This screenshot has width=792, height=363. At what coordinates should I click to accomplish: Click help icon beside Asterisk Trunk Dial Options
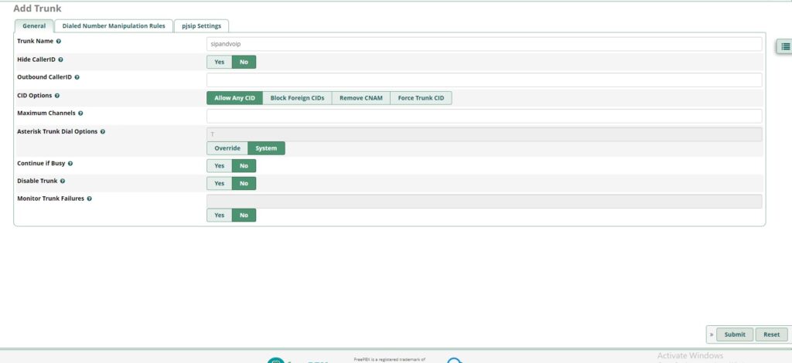pyautogui.click(x=103, y=131)
